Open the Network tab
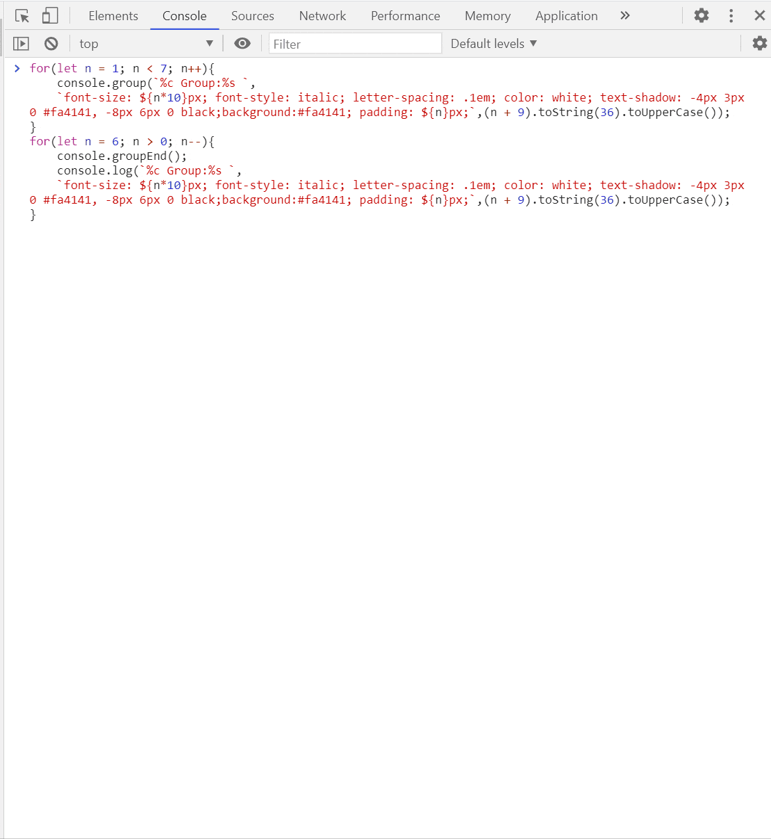Screen dimensions: 771x839 (322, 15)
